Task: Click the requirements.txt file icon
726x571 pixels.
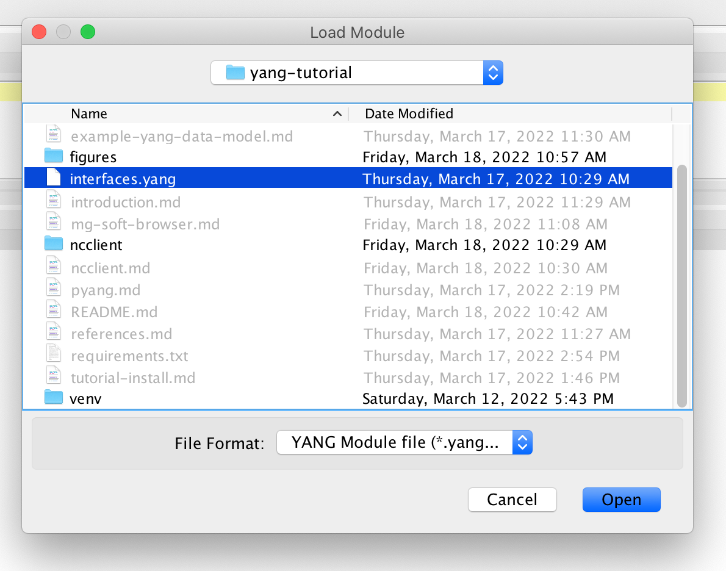Action: 54,355
